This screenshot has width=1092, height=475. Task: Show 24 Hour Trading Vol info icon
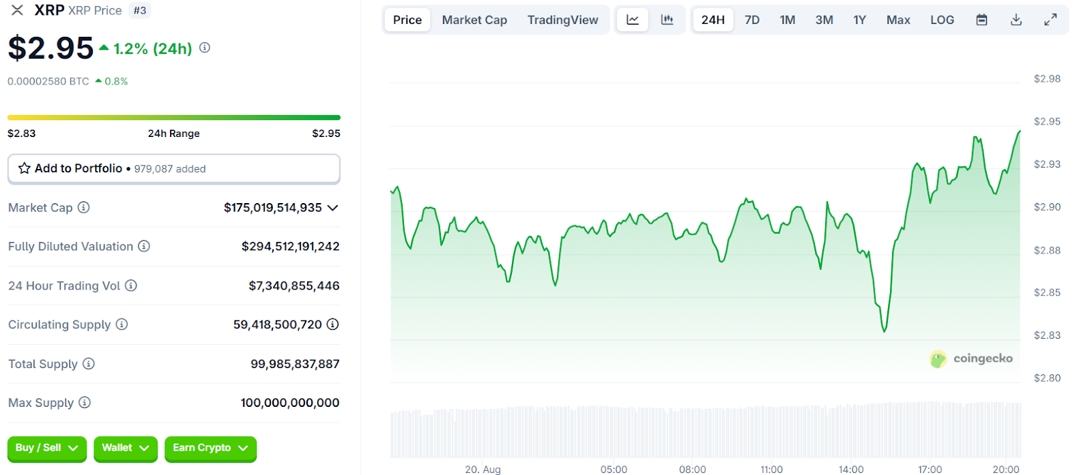tap(131, 286)
